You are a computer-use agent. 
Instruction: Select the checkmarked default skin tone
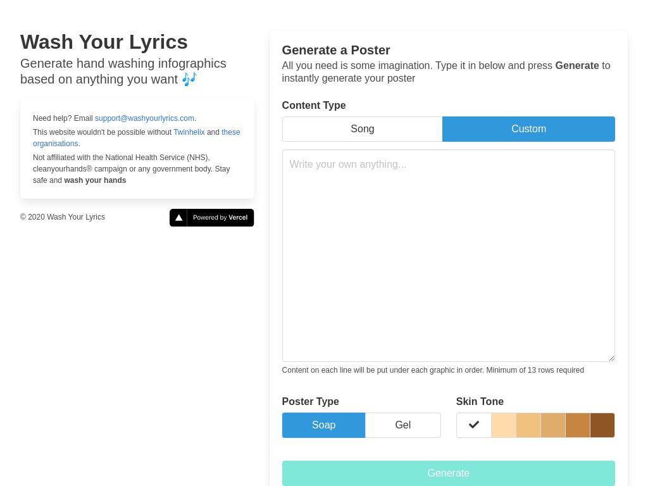pos(474,425)
